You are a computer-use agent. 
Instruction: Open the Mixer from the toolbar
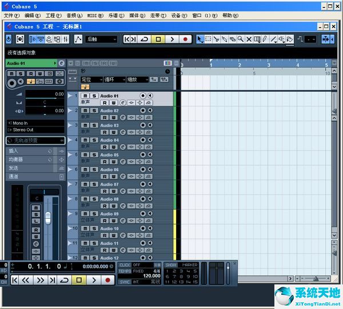coord(65,39)
